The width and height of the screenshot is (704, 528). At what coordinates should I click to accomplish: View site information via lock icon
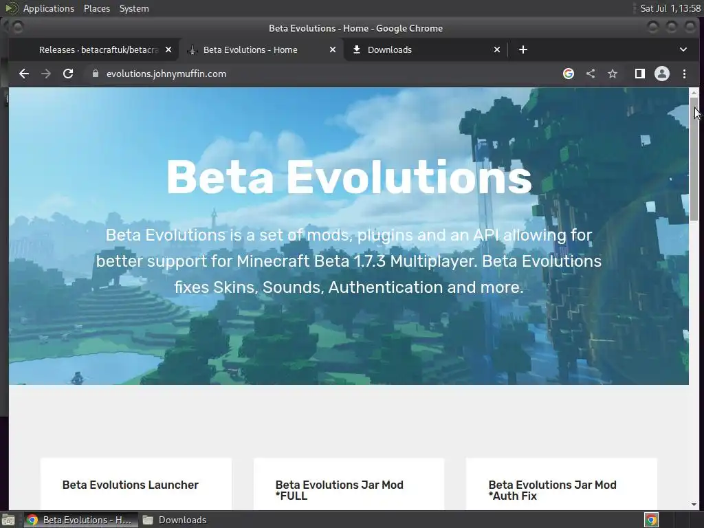[x=95, y=74]
